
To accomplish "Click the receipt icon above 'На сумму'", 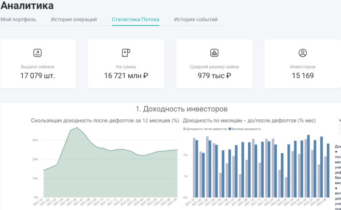I will click(x=126, y=53).
